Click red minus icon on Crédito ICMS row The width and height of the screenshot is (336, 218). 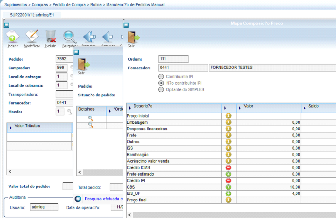pos(229,168)
